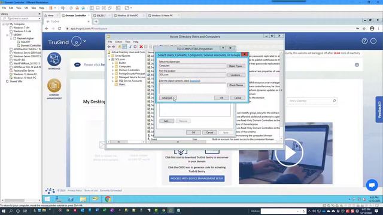
Task: Select Windows 10 Work PC in Library
Action: [25, 78]
